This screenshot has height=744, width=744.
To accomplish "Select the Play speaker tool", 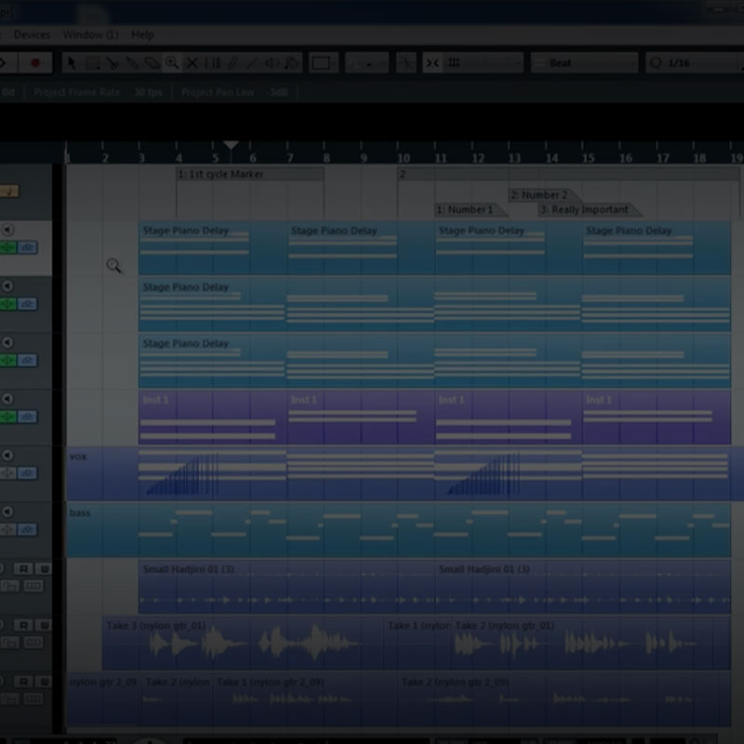I will (272, 62).
